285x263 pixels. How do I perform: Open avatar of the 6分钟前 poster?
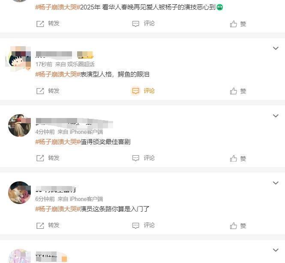[x=19, y=192]
